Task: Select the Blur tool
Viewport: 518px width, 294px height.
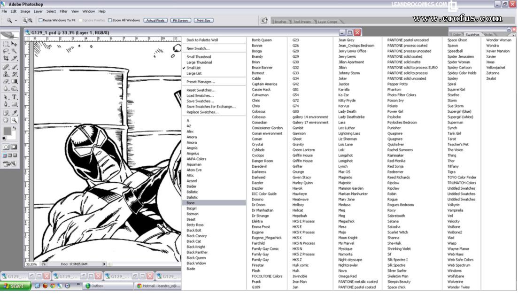Action: (6, 89)
